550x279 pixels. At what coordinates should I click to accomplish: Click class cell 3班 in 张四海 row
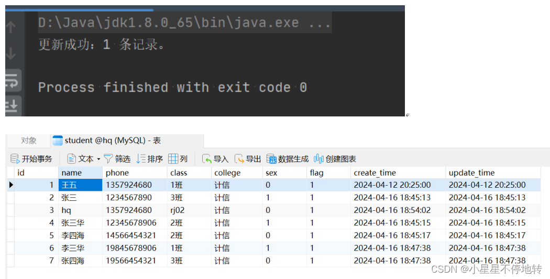[x=189, y=261]
